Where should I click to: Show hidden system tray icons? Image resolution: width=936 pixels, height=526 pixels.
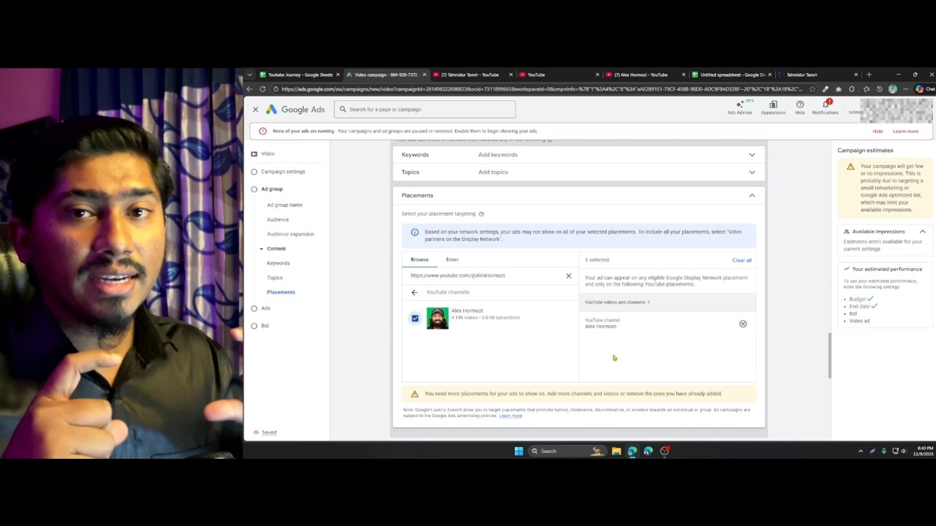coord(860,451)
